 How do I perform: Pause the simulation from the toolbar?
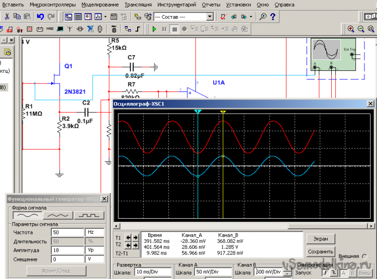[x=164, y=29]
